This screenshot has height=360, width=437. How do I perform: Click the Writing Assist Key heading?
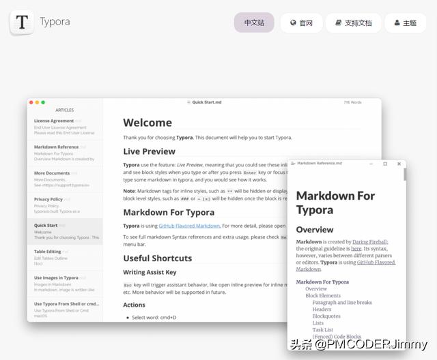150,272
